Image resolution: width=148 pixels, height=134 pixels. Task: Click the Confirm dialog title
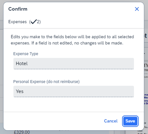click(x=18, y=9)
